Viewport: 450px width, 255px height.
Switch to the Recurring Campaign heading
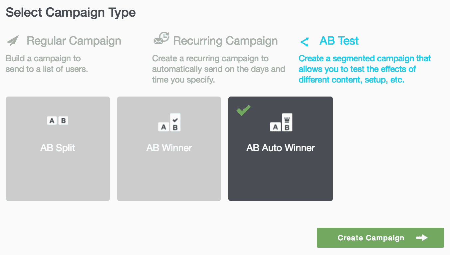225,41
